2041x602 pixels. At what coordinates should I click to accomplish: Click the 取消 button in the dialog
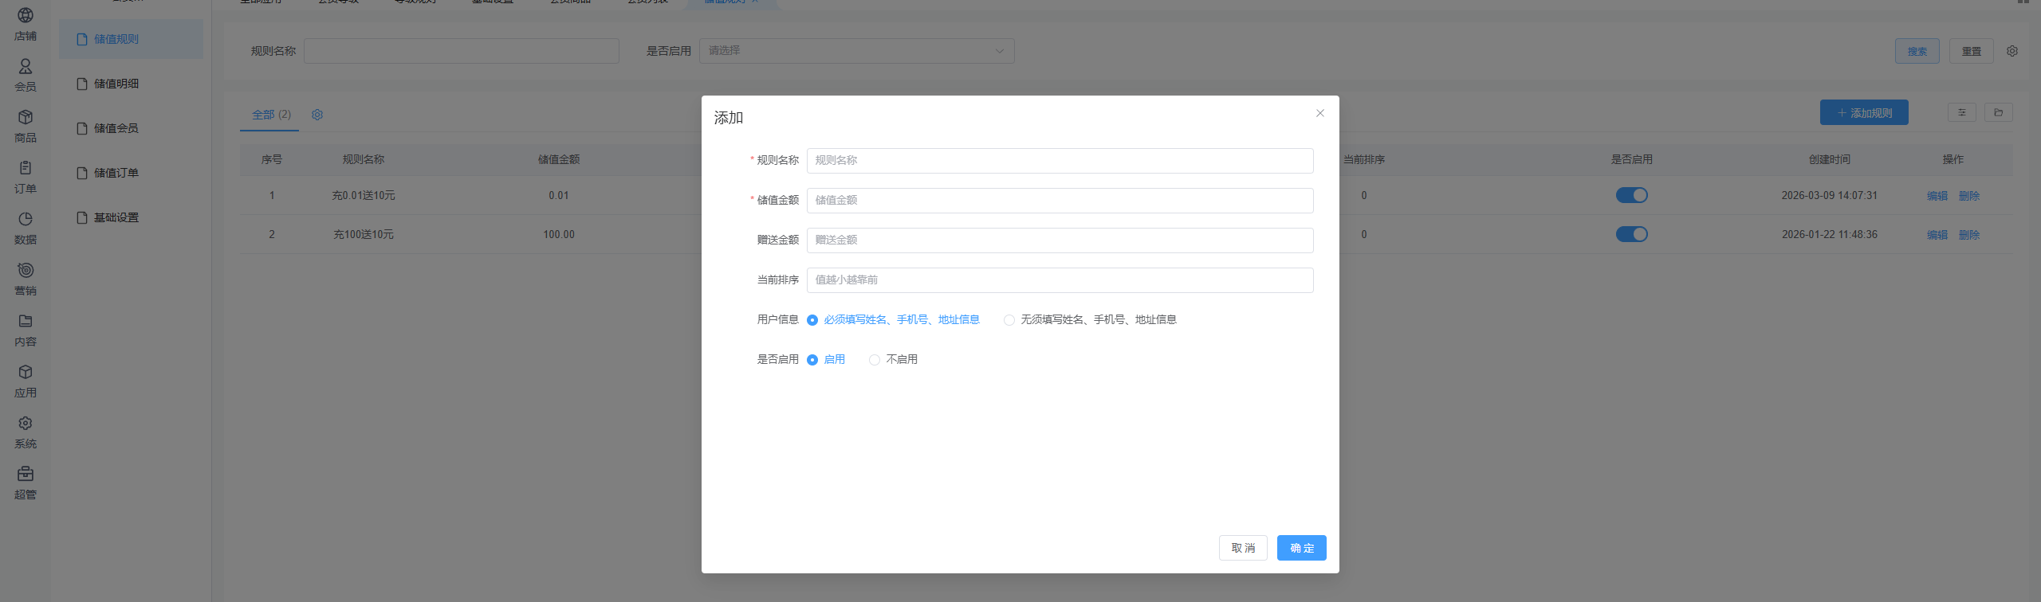click(1243, 548)
